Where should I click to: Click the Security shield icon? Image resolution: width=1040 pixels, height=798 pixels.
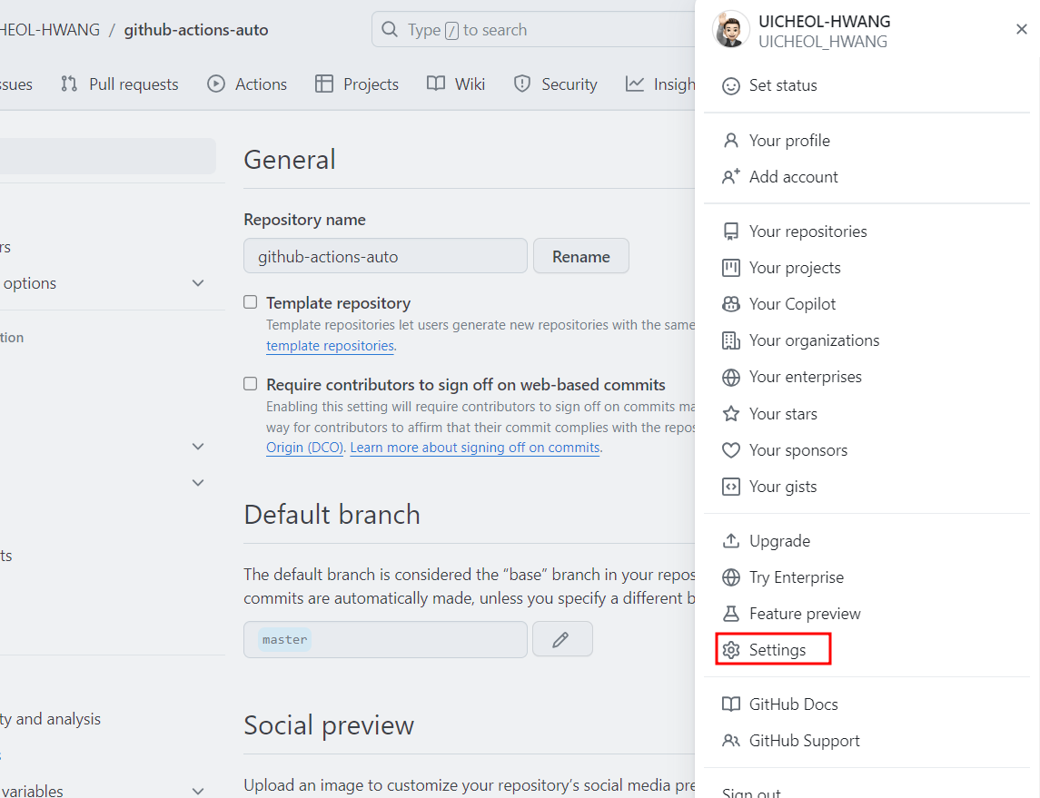(x=522, y=84)
